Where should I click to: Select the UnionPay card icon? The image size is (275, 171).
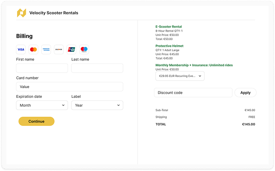[x=71, y=49]
